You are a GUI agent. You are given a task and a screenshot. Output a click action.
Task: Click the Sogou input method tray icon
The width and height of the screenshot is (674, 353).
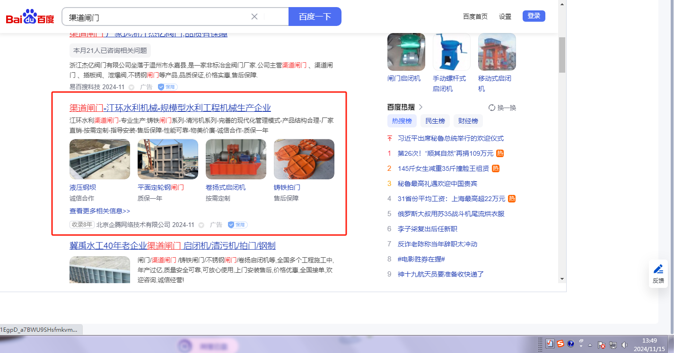(x=560, y=344)
